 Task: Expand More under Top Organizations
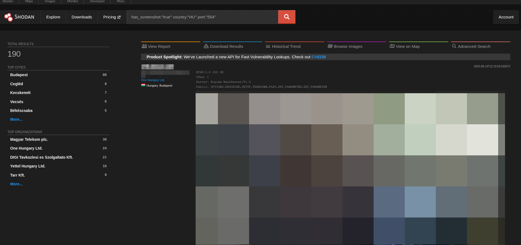click(16, 184)
